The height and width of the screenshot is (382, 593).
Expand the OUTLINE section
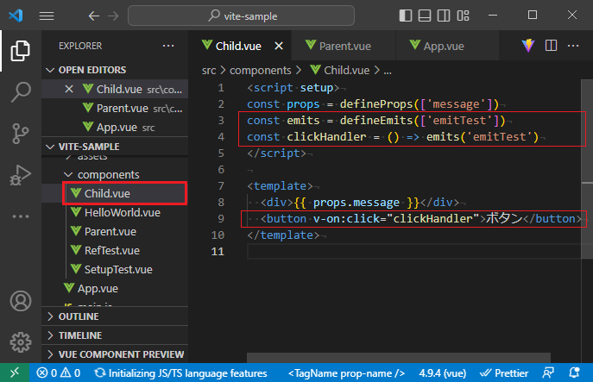(x=115, y=316)
